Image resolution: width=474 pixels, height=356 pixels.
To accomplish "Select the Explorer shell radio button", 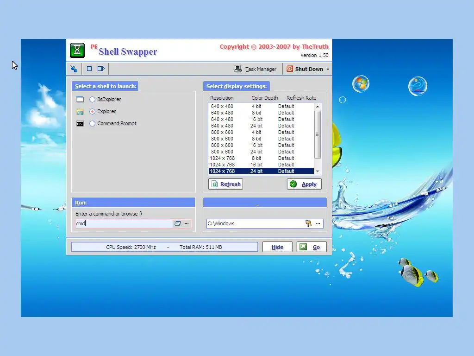I will click(x=92, y=111).
